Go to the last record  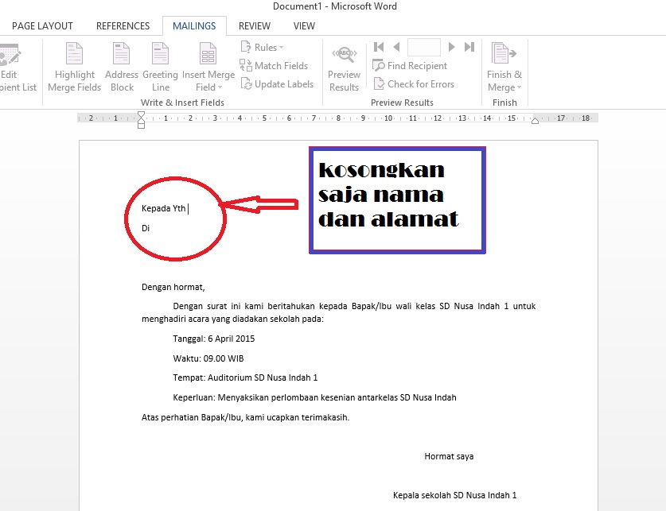pyautogui.click(x=469, y=47)
